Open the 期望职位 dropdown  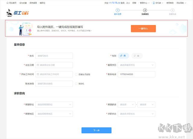pos(54,104)
